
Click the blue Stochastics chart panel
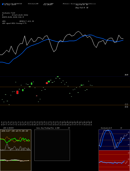click(114, 140)
